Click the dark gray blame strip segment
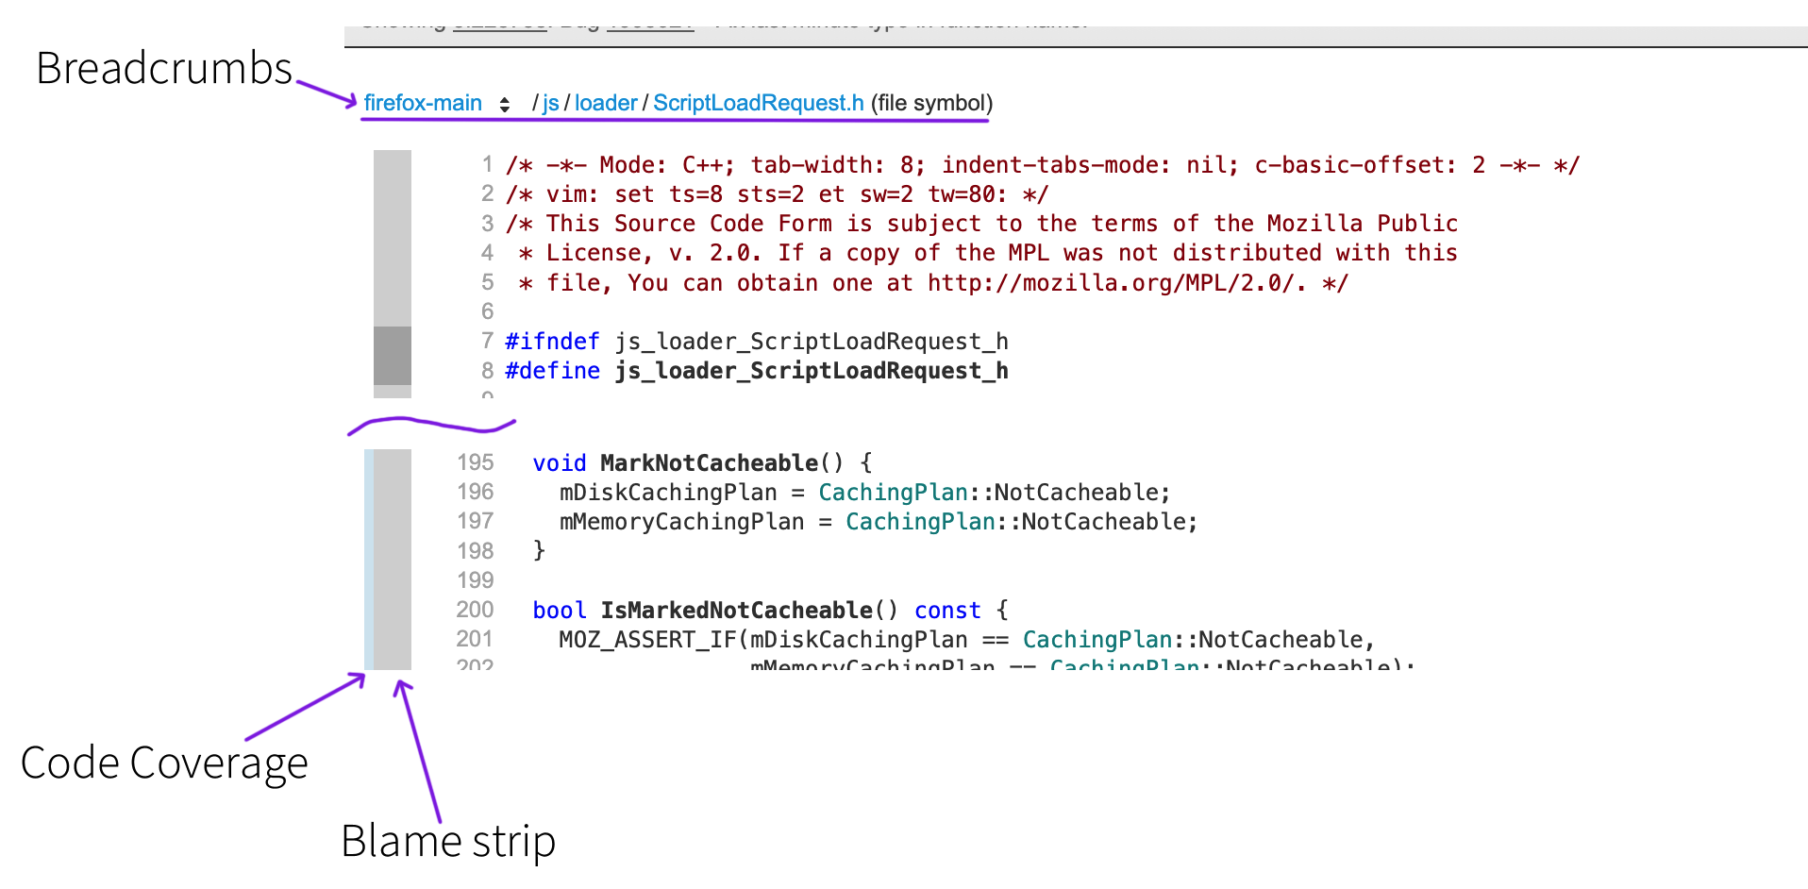This screenshot has width=1808, height=889. click(393, 355)
